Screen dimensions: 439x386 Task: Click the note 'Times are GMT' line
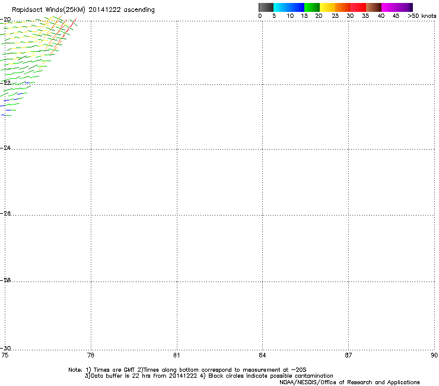click(187, 370)
